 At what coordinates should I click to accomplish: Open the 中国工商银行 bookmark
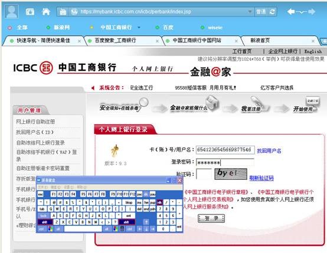coord(116,27)
